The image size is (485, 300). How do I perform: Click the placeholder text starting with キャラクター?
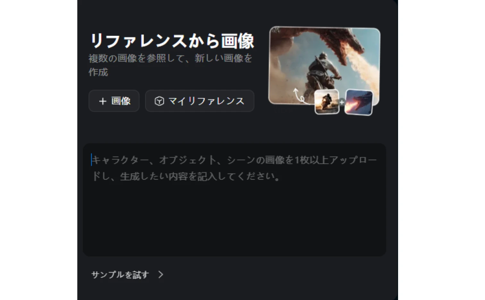pyautogui.click(x=234, y=168)
